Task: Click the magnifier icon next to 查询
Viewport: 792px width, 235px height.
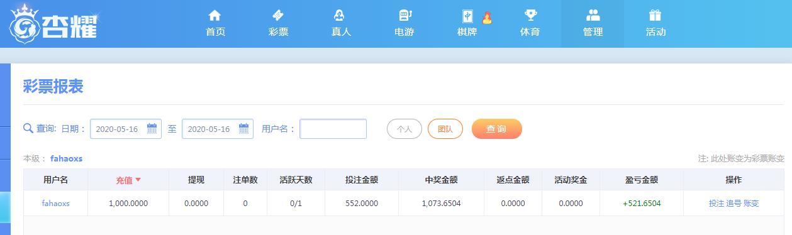Action: [x=28, y=128]
